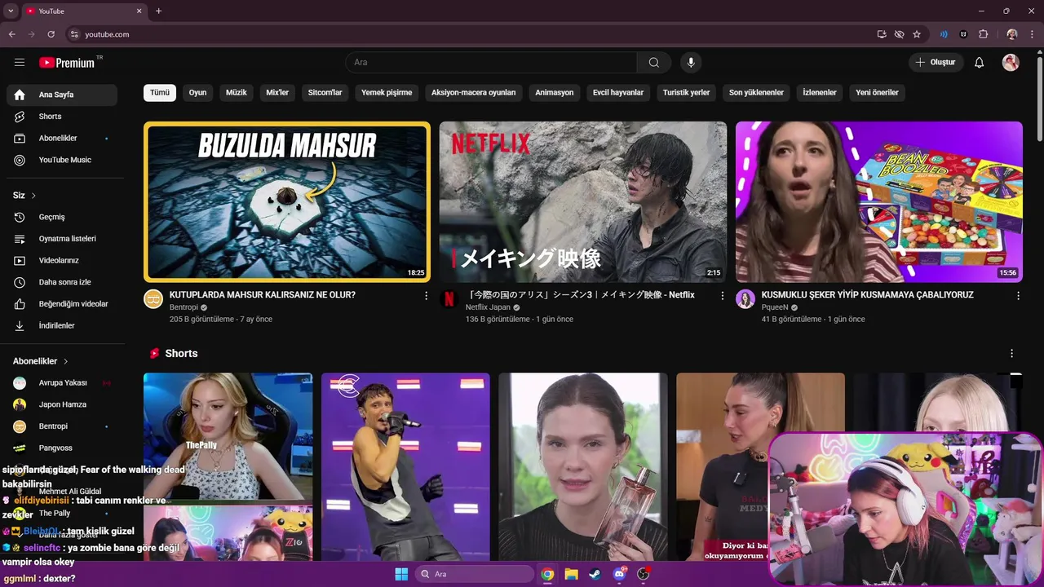The width and height of the screenshot is (1044, 587).
Task: Open the KUTUPLARDA MAHSUR KALIRSANIZ NE OLUR? title
Action: pos(263,295)
